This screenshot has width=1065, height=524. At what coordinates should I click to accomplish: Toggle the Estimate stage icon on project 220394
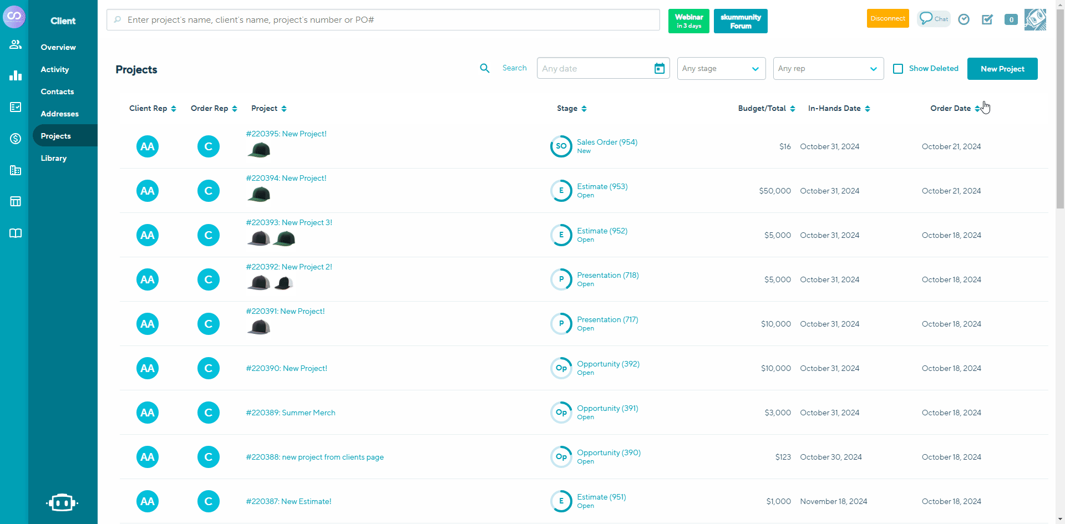point(561,190)
